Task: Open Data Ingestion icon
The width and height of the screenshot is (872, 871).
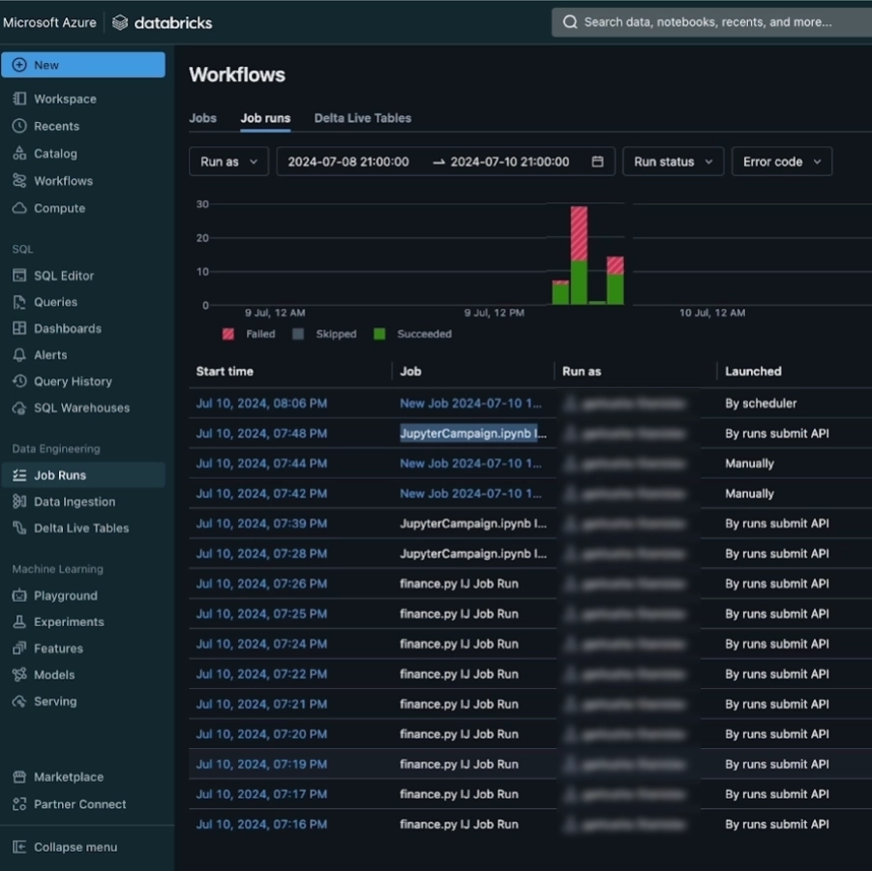Action: pyautogui.click(x=19, y=501)
